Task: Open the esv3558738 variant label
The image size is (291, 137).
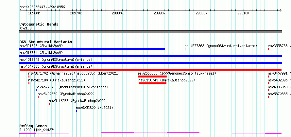Action: point(278,46)
